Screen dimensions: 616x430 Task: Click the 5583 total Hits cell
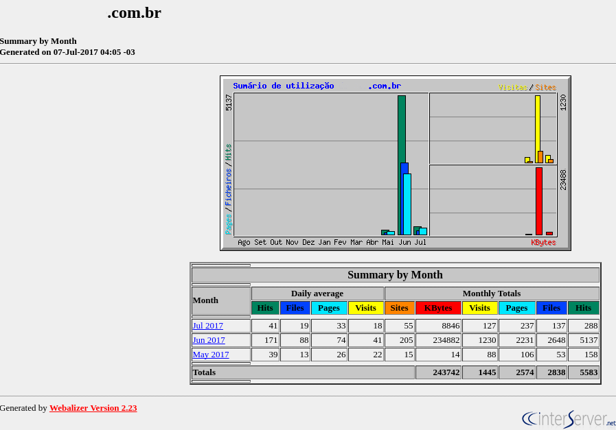pyautogui.click(x=584, y=372)
